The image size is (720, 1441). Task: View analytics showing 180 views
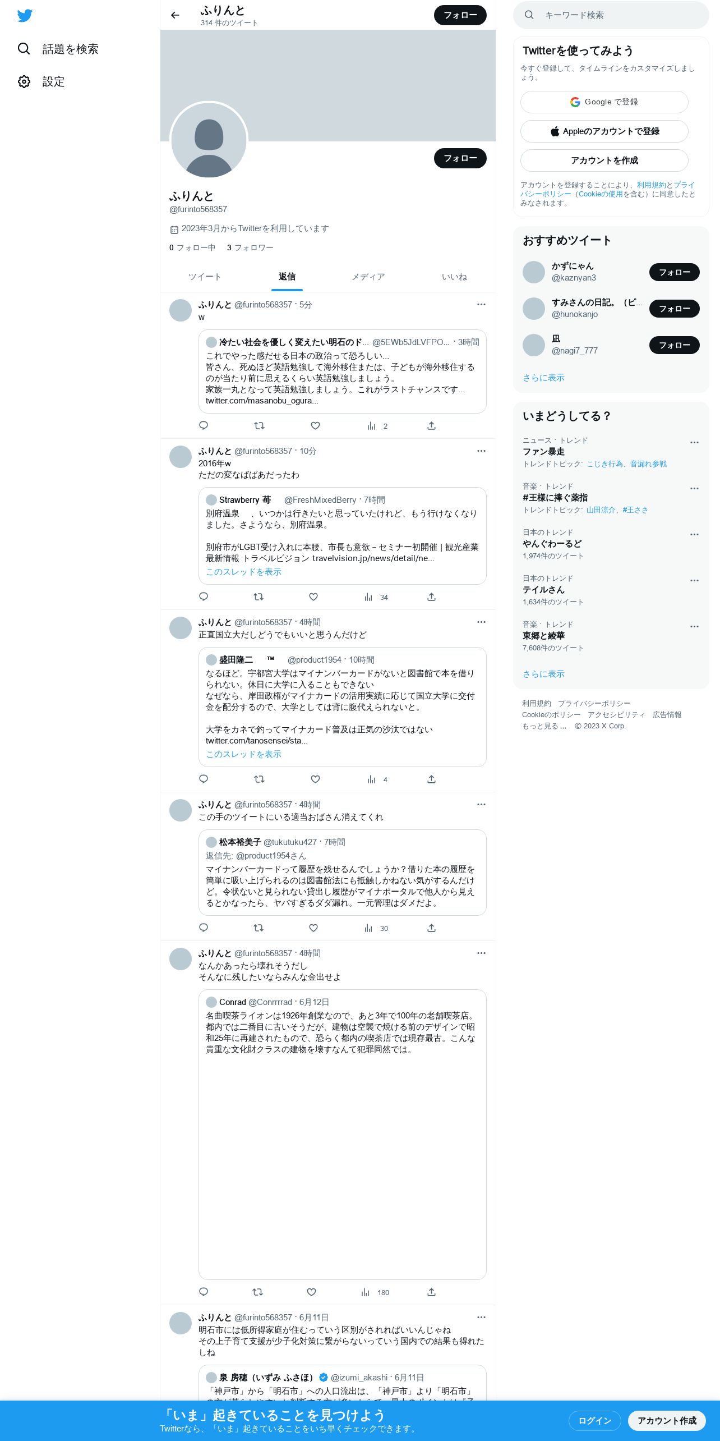coord(374,1292)
